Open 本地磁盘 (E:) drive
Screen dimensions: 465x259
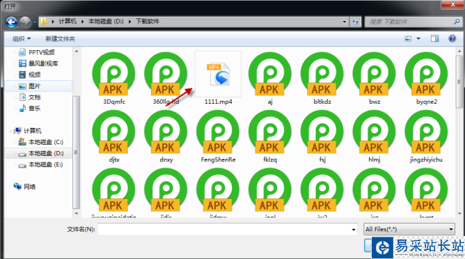click(x=46, y=164)
